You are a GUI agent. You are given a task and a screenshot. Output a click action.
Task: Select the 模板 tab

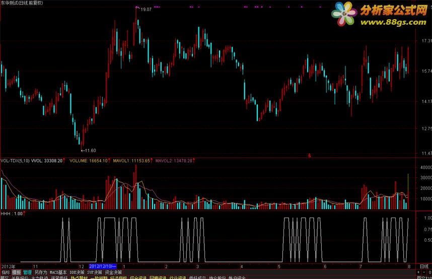point(17,272)
